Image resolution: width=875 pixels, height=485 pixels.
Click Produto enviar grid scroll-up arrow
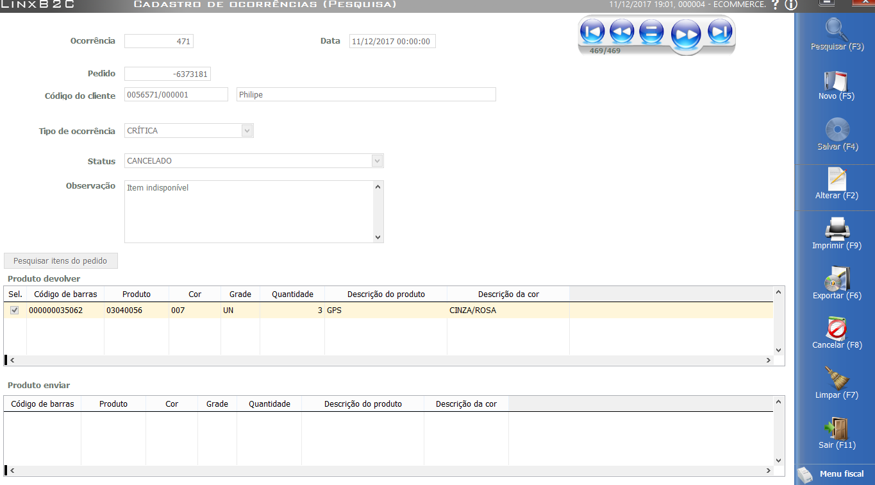click(779, 402)
